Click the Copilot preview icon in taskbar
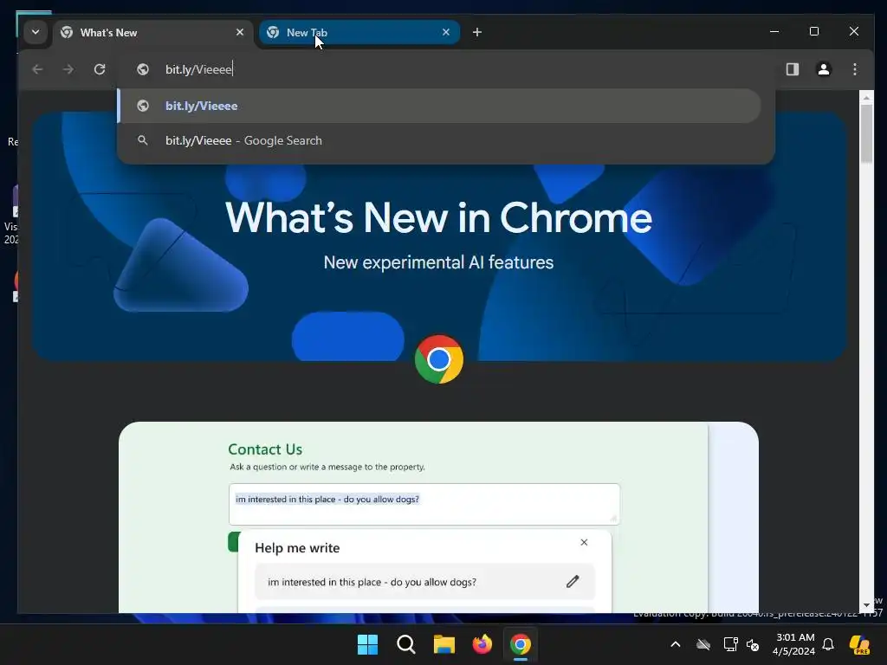This screenshot has width=887, height=665. (859, 644)
